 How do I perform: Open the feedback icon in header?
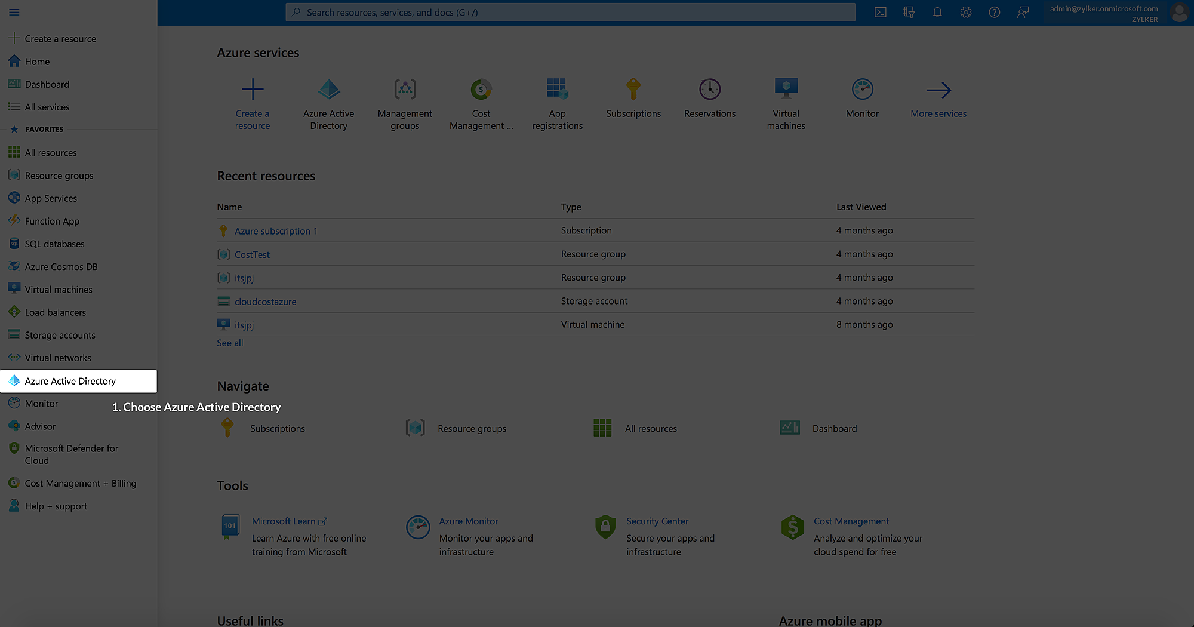1023,13
